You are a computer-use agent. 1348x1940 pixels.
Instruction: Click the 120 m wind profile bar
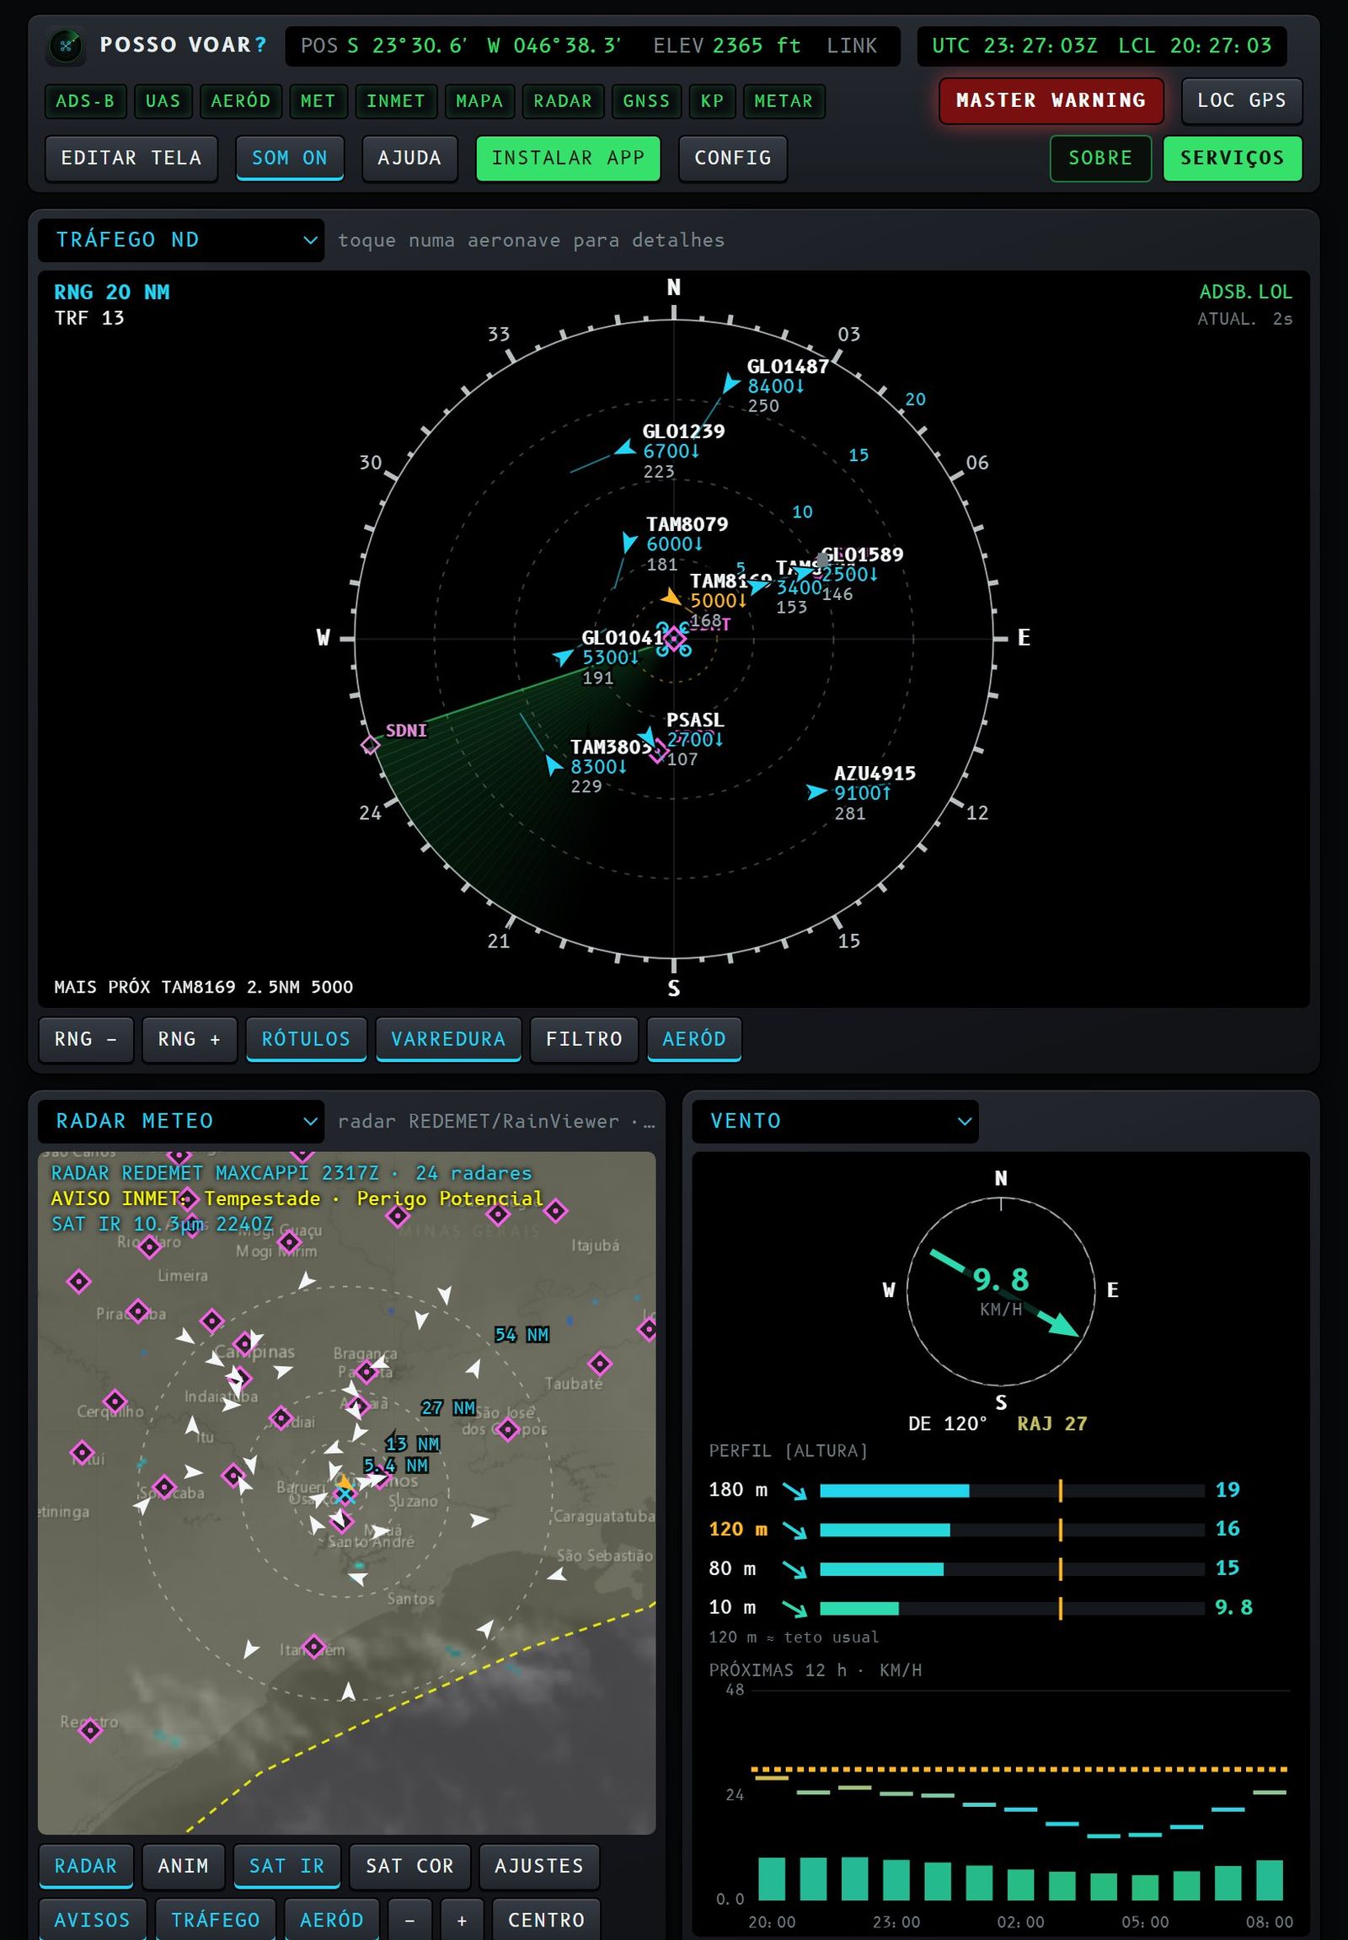[1012, 1530]
